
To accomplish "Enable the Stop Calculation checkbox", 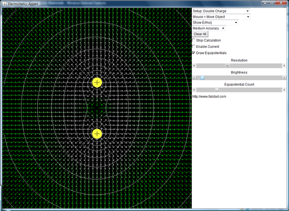I will [x=194, y=40].
